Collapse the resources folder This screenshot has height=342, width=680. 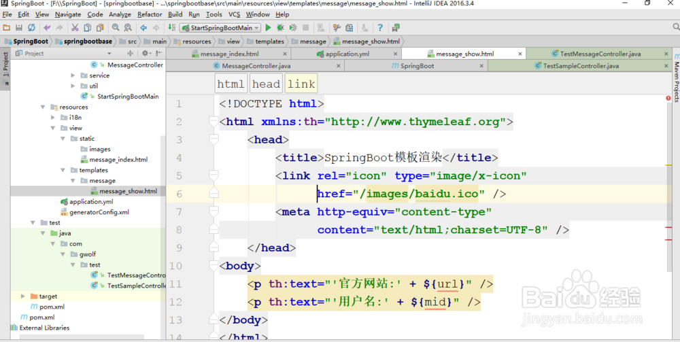tap(42, 107)
